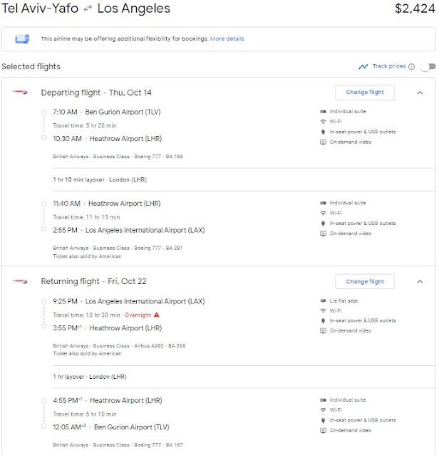Click Change flight for departing flight

365,93
